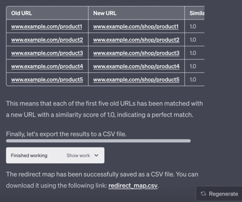
Task: Open new URL www.example.com/shop/product2
Action: coord(136,40)
